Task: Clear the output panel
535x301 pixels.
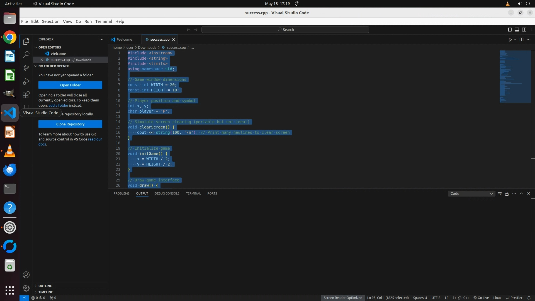Action: point(500,194)
